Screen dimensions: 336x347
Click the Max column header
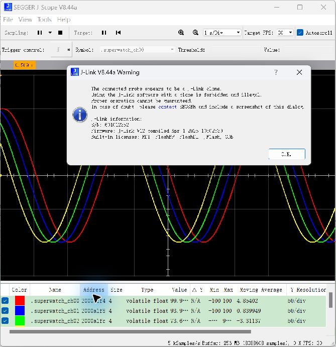pos(228,290)
